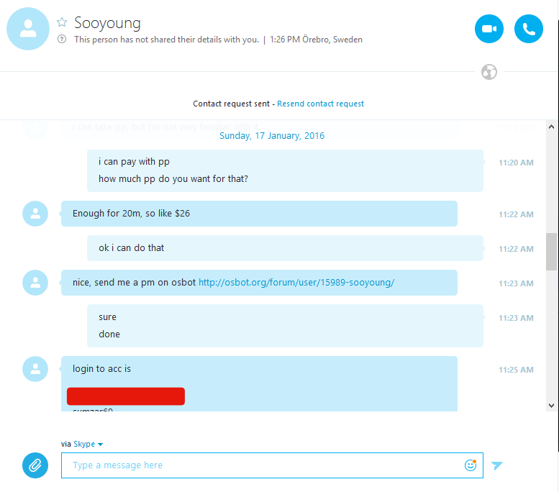559x492 pixels.
Task: Click the paperclip attach file button
Action: [x=35, y=465]
